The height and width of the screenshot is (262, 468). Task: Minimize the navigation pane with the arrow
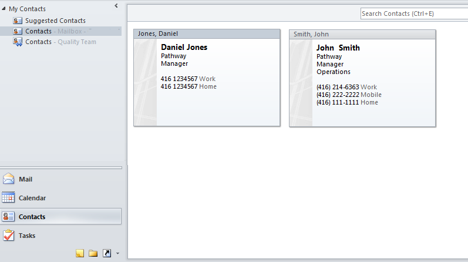(x=116, y=6)
